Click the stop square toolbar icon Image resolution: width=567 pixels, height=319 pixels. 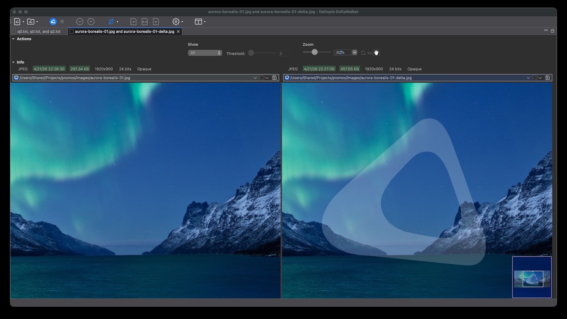coord(62,22)
